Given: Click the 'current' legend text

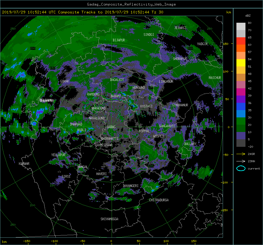Looking at the screenshot, I should pyautogui.click(x=254, y=169).
